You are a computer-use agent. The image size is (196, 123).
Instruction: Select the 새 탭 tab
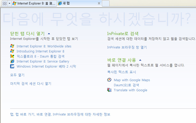pyautogui.click(x=79, y=3)
